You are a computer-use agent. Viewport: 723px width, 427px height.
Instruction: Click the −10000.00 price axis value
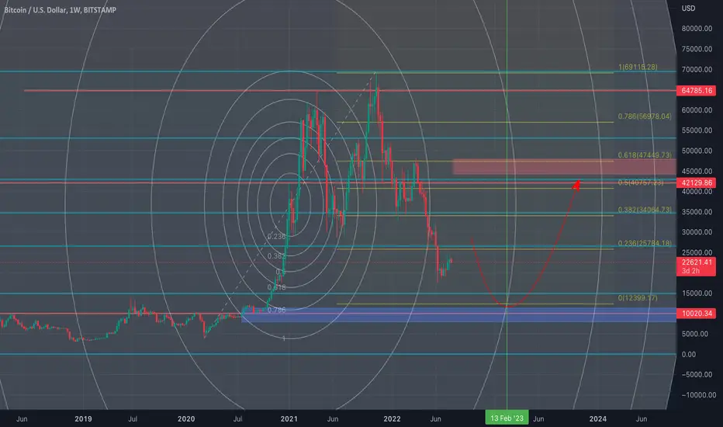click(698, 395)
